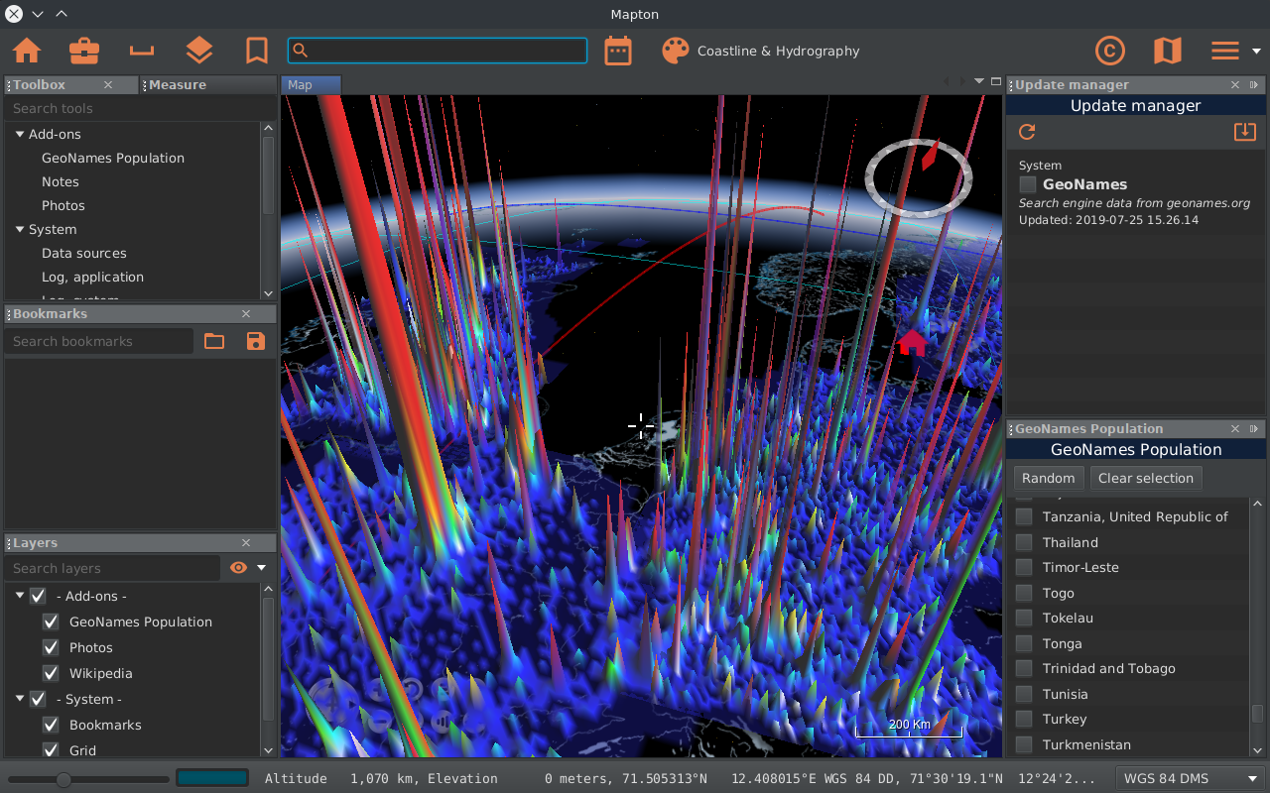Click the Random button
This screenshot has width=1270, height=793.
click(1049, 478)
